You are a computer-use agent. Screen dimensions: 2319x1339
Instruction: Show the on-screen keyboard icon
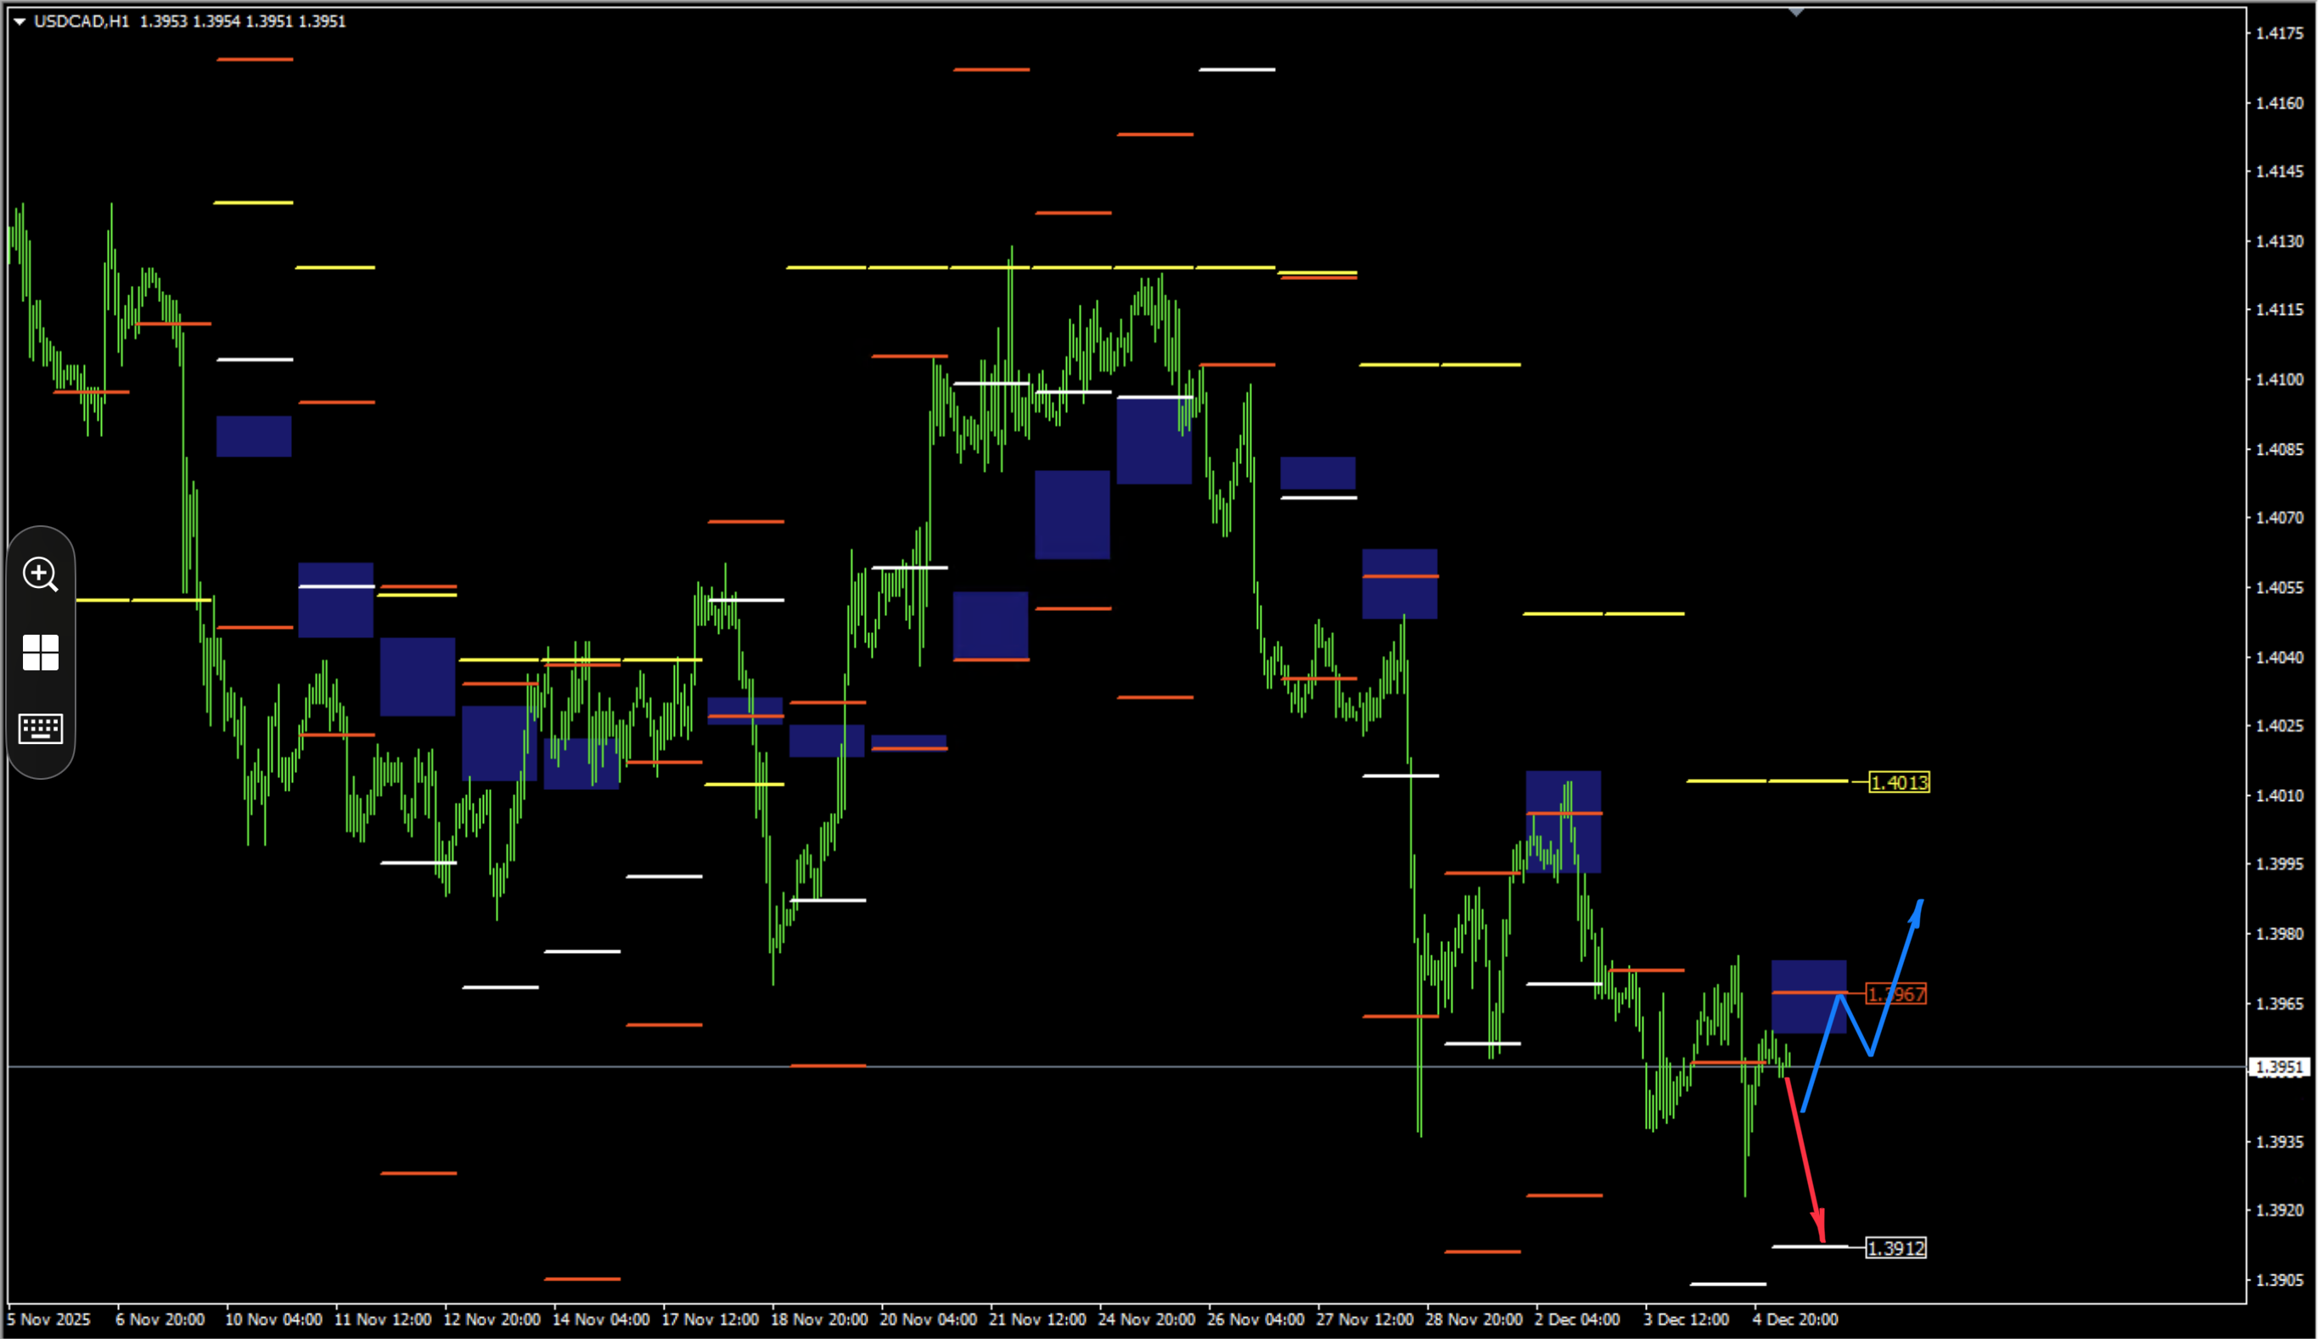pos(41,729)
